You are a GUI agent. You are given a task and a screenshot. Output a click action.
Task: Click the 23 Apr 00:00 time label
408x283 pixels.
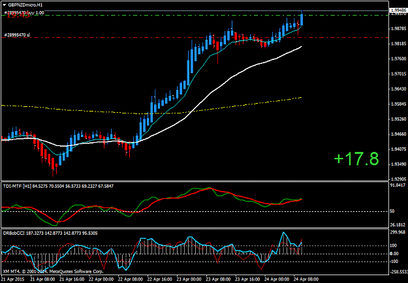(x=189, y=279)
